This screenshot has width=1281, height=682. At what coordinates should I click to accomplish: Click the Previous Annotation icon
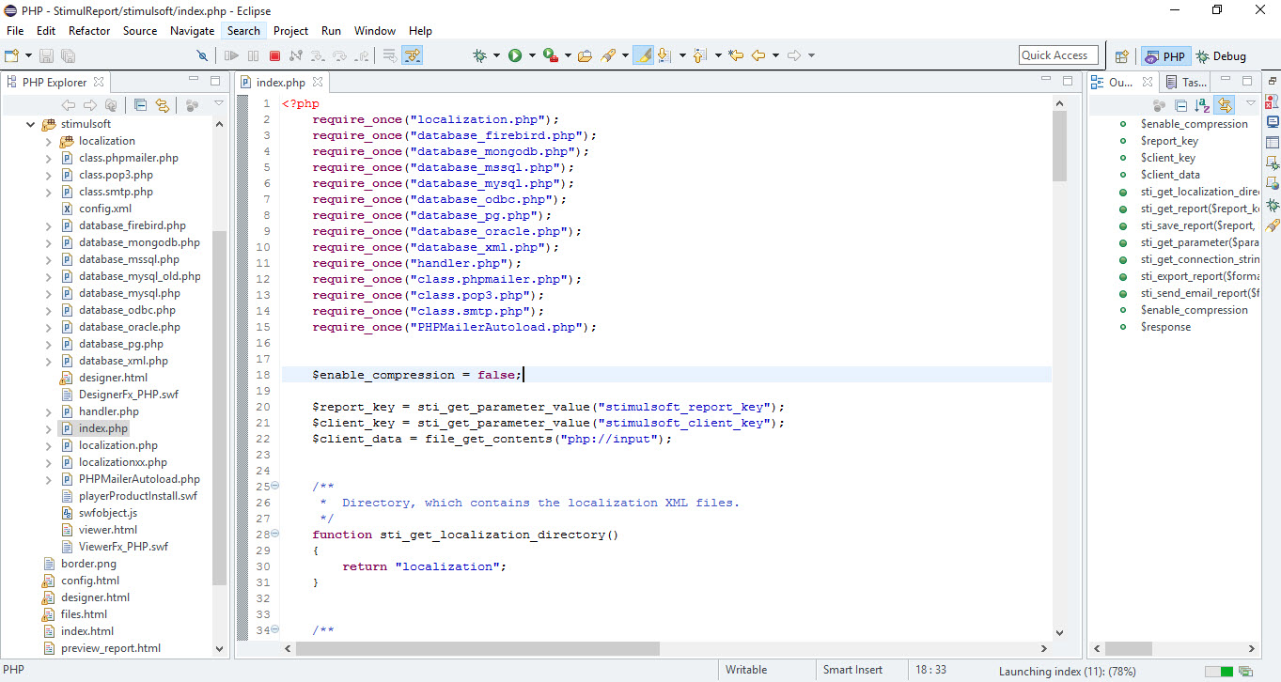pyautogui.click(x=700, y=55)
